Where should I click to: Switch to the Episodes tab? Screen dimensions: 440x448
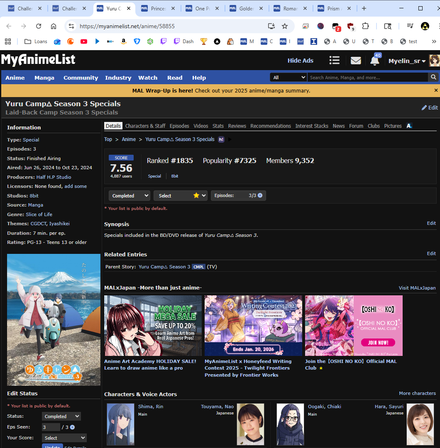(179, 126)
